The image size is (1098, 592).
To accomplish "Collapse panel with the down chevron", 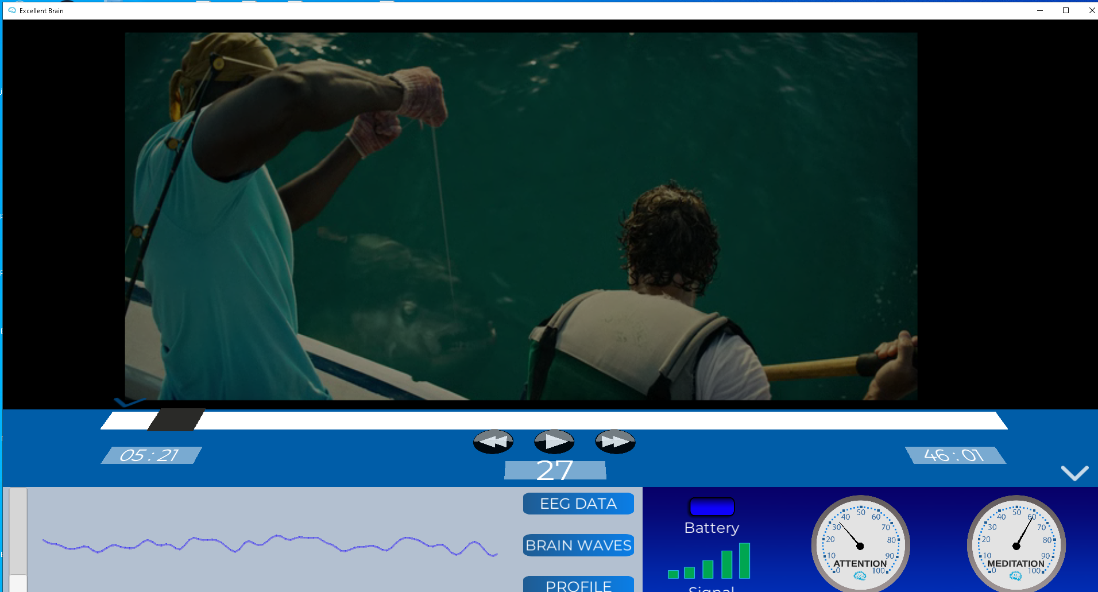I will coord(1074,473).
